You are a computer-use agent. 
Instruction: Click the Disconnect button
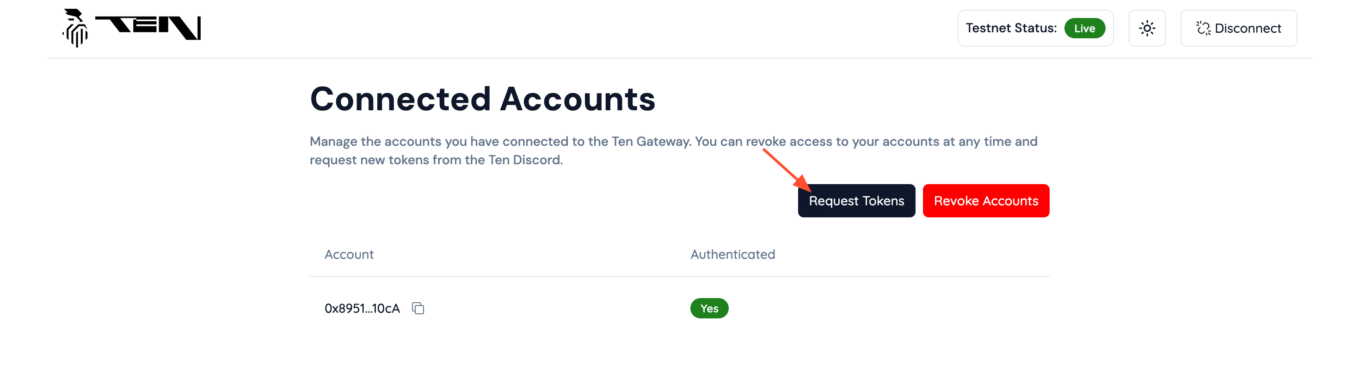click(1238, 28)
